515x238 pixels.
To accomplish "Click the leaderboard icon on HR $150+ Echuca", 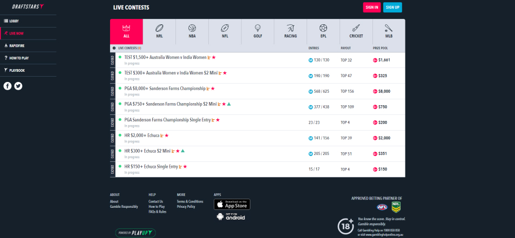I will [180, 167].
